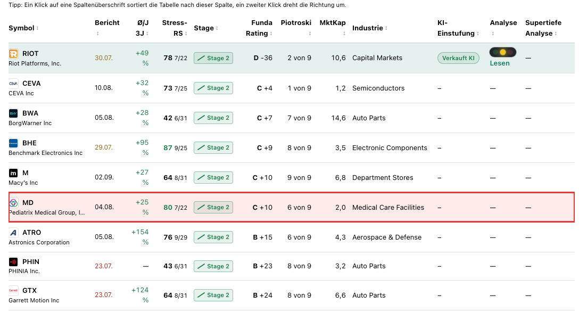The width and height of the screenshot is (579, 312).
Task: Open the BHE ticker symbol
Action: [x=30, y=143]
